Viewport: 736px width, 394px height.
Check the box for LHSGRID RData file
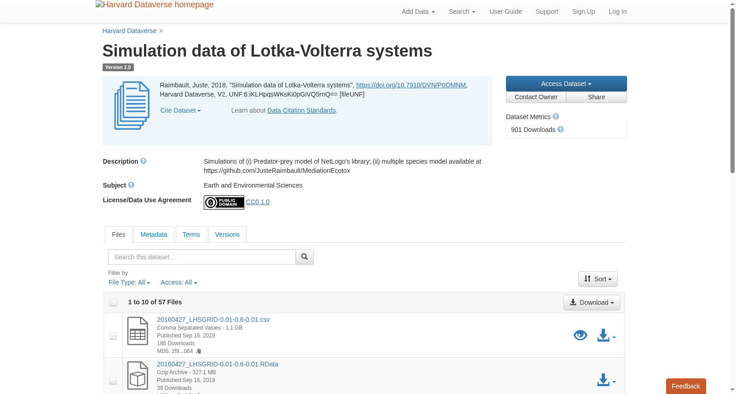coord(113,381)
